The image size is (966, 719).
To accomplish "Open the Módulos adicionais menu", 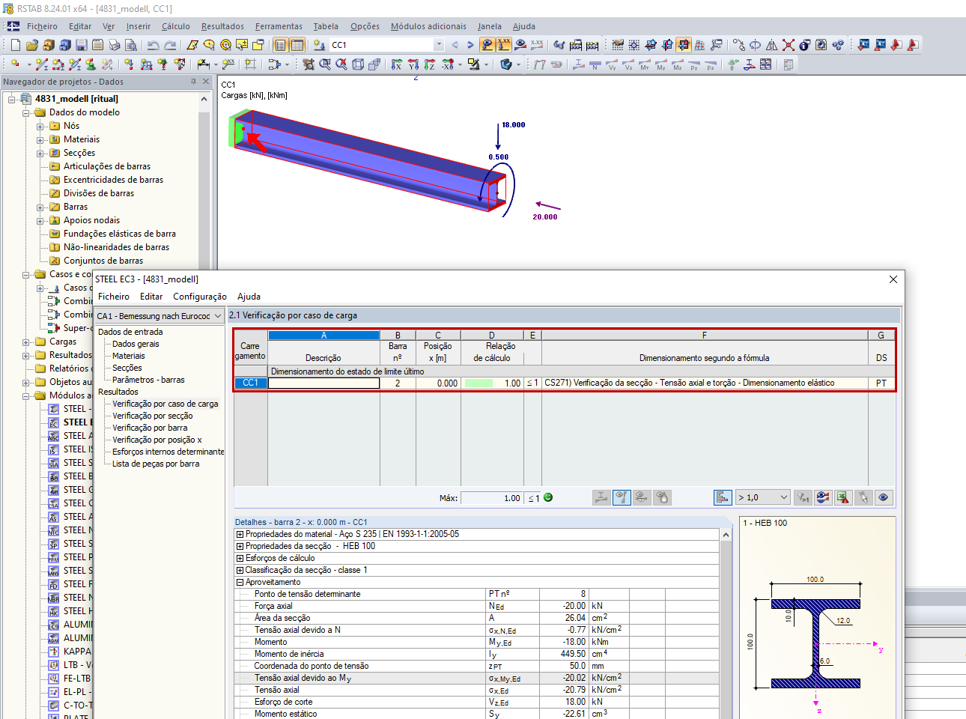I will pyautogui.click(x=428, y=26).
